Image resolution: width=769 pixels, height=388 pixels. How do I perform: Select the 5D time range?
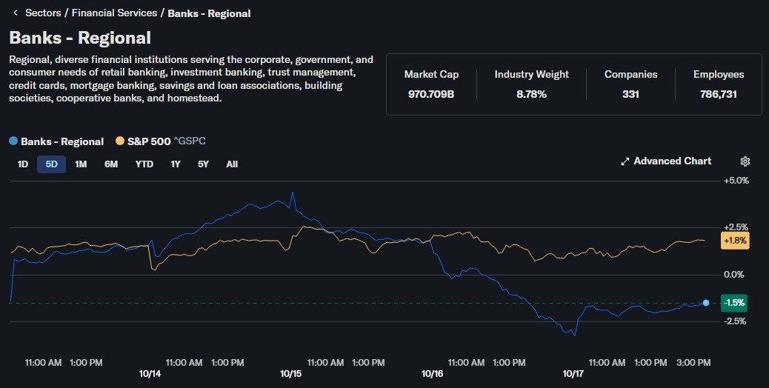click(x=52, y=164)
